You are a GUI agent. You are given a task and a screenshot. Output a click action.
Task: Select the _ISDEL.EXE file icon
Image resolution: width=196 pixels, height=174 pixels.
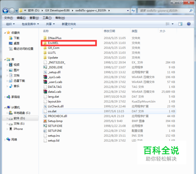45,67
